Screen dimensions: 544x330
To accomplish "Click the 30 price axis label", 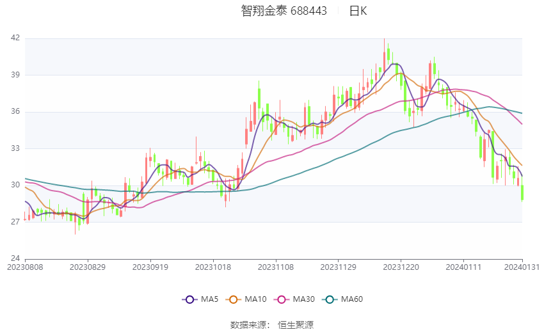I will coord(15,185).
